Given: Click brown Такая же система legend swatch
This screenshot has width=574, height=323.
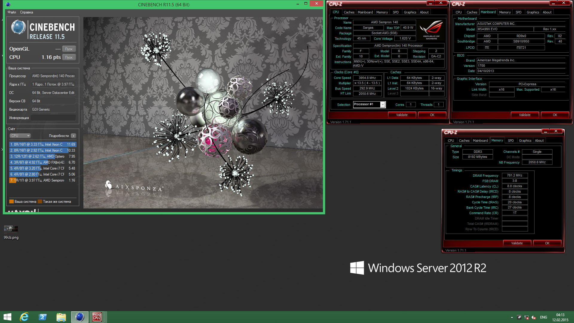Looking at the screenshot, I should [40, 202].
